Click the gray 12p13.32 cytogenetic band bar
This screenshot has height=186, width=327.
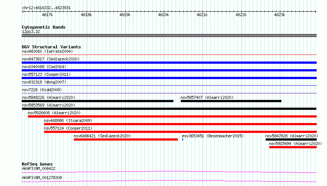coord(169,36)
